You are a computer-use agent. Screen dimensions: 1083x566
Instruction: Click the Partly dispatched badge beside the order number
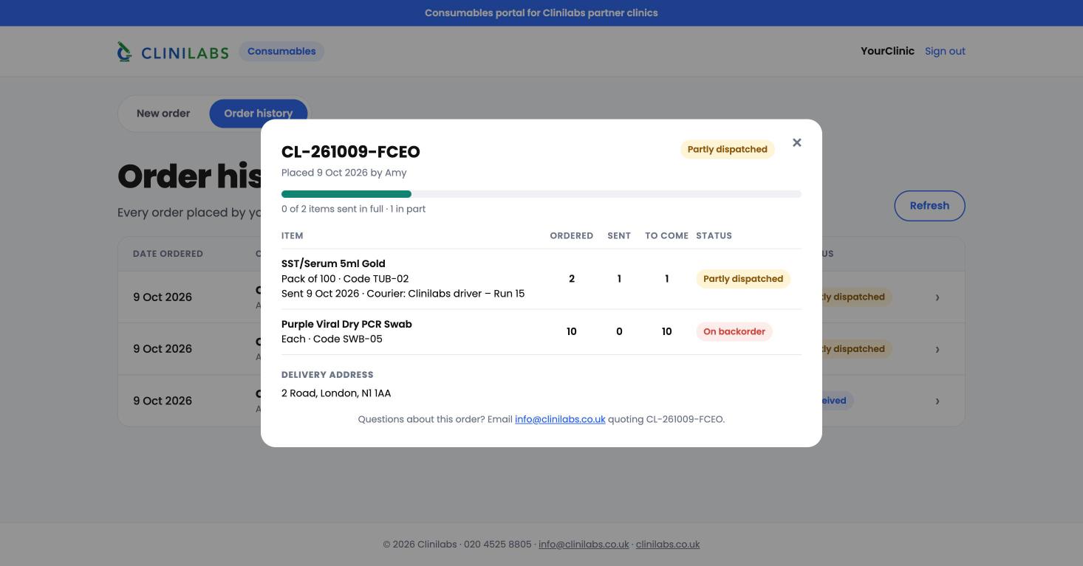(x=728, y=150)
